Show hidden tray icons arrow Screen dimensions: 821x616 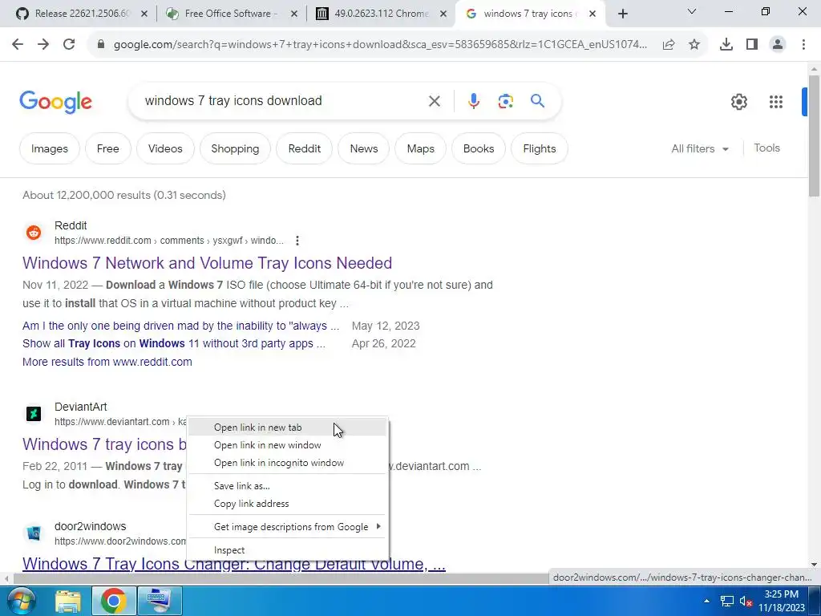coord(707,601)
